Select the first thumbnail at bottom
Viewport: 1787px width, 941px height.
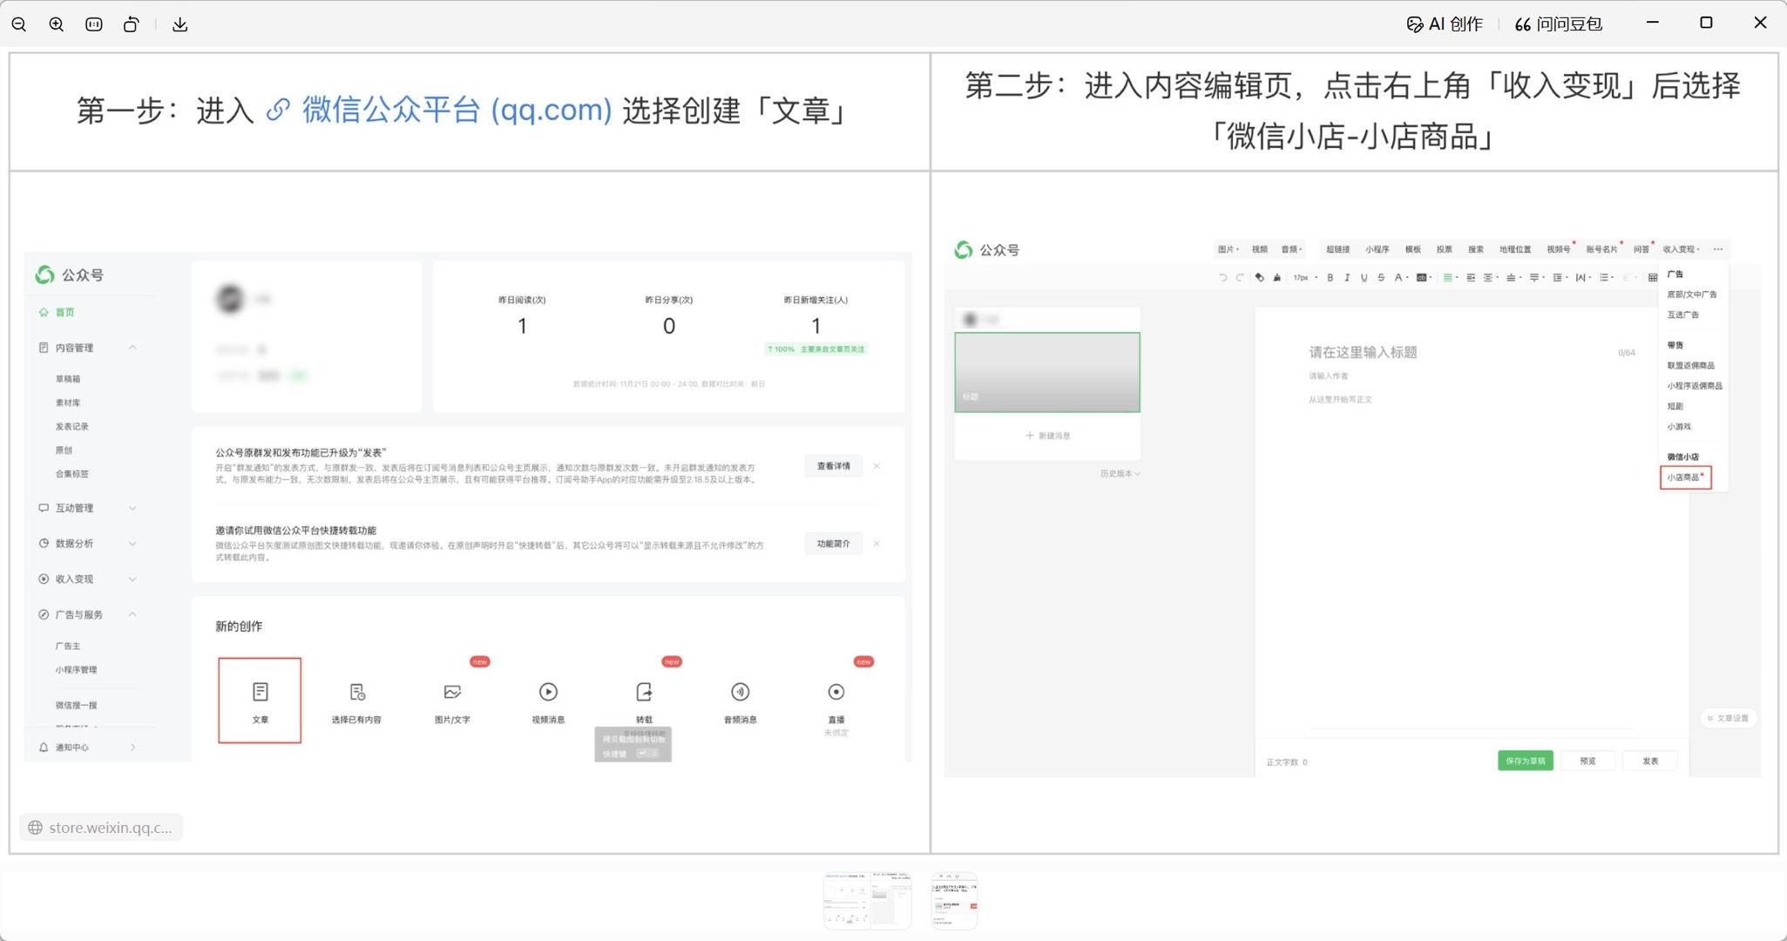coord(867,900)
